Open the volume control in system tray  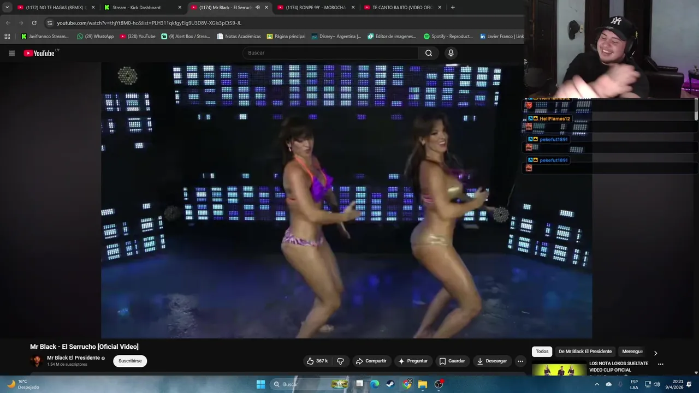[x=656, y=384]
